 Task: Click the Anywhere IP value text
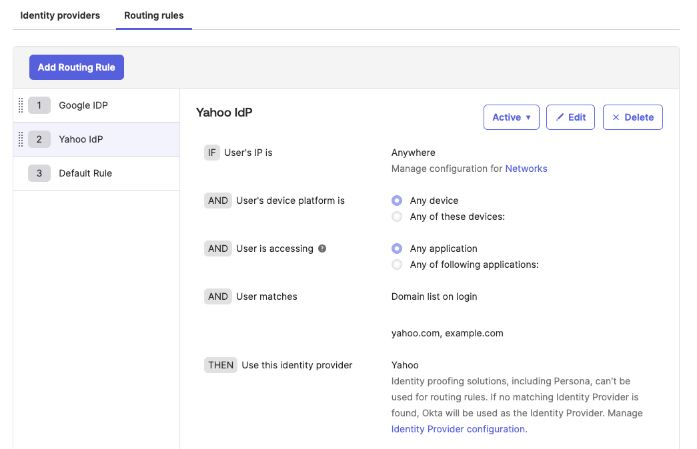pos(414,153)
